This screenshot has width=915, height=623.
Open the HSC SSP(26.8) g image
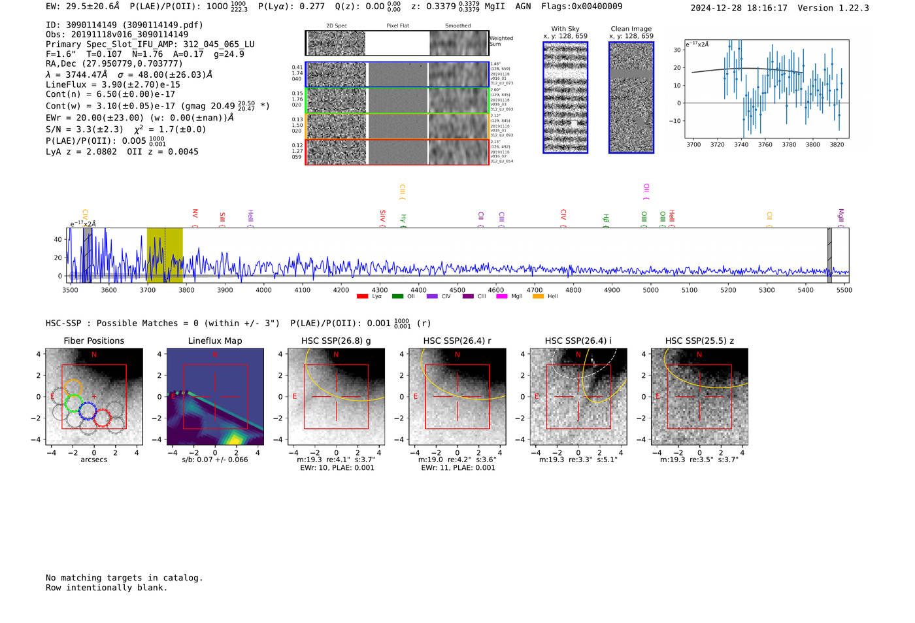[x=336, y=397]
